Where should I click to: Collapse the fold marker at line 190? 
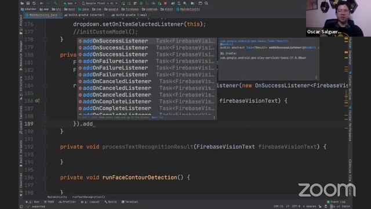45,132
